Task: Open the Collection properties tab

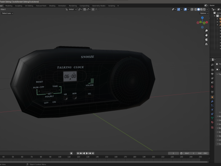Action: pos(212,92)
